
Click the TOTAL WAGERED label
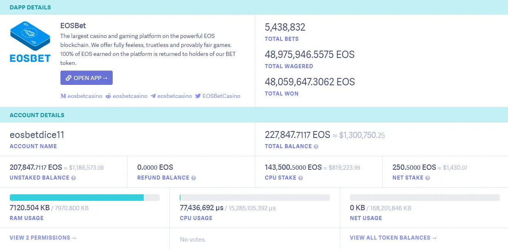pyautogui.click(x=289, y=66)
